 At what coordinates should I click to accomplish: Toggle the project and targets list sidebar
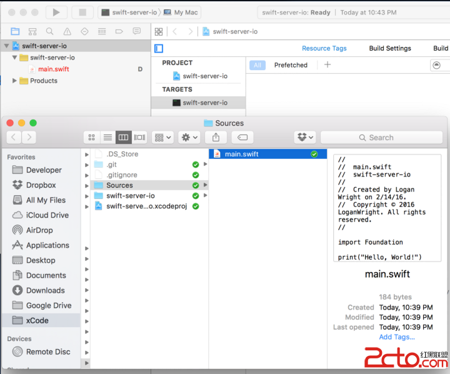(x=159, y=48)
